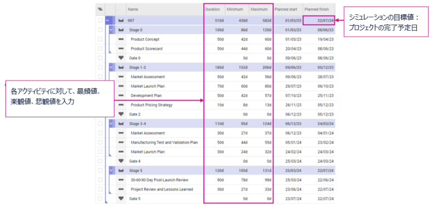Click the task icon for Development Plan
This screenshot has width=432, height=206.
click(x=121, y=95)
